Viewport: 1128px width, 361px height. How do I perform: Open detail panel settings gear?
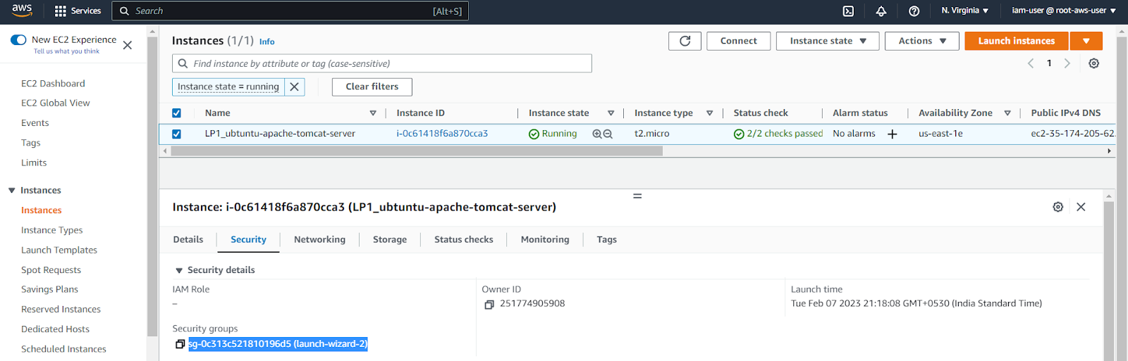pyautogui.click(x=1057, y=207)
